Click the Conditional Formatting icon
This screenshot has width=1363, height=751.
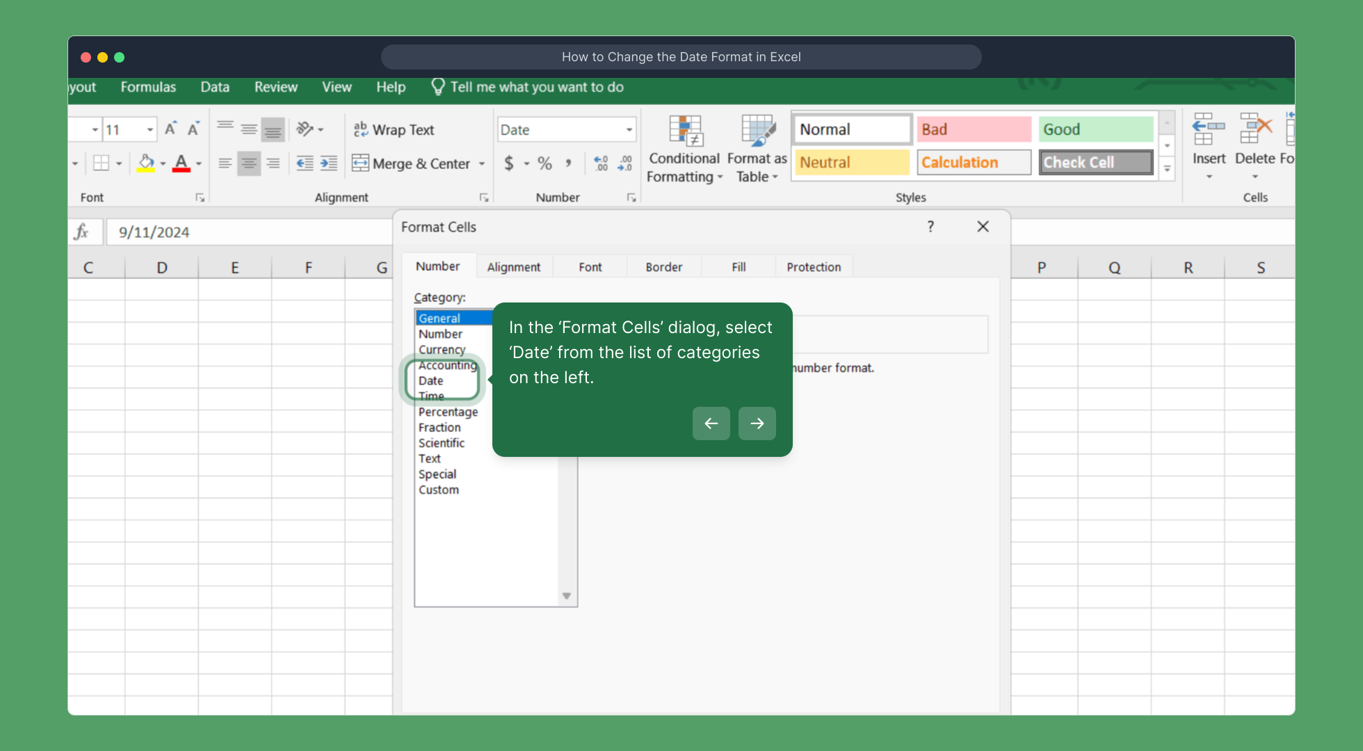click(685, 131)
